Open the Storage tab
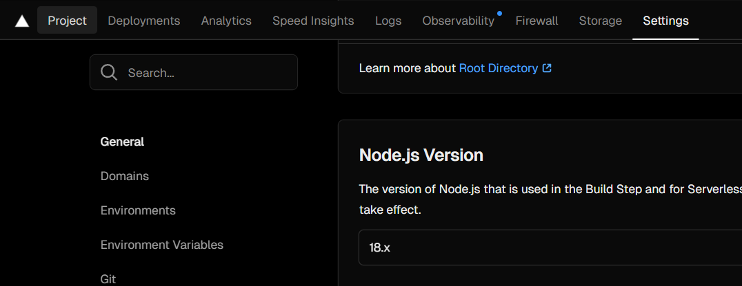This screenshot has width=742, height=286. (600, 21)
